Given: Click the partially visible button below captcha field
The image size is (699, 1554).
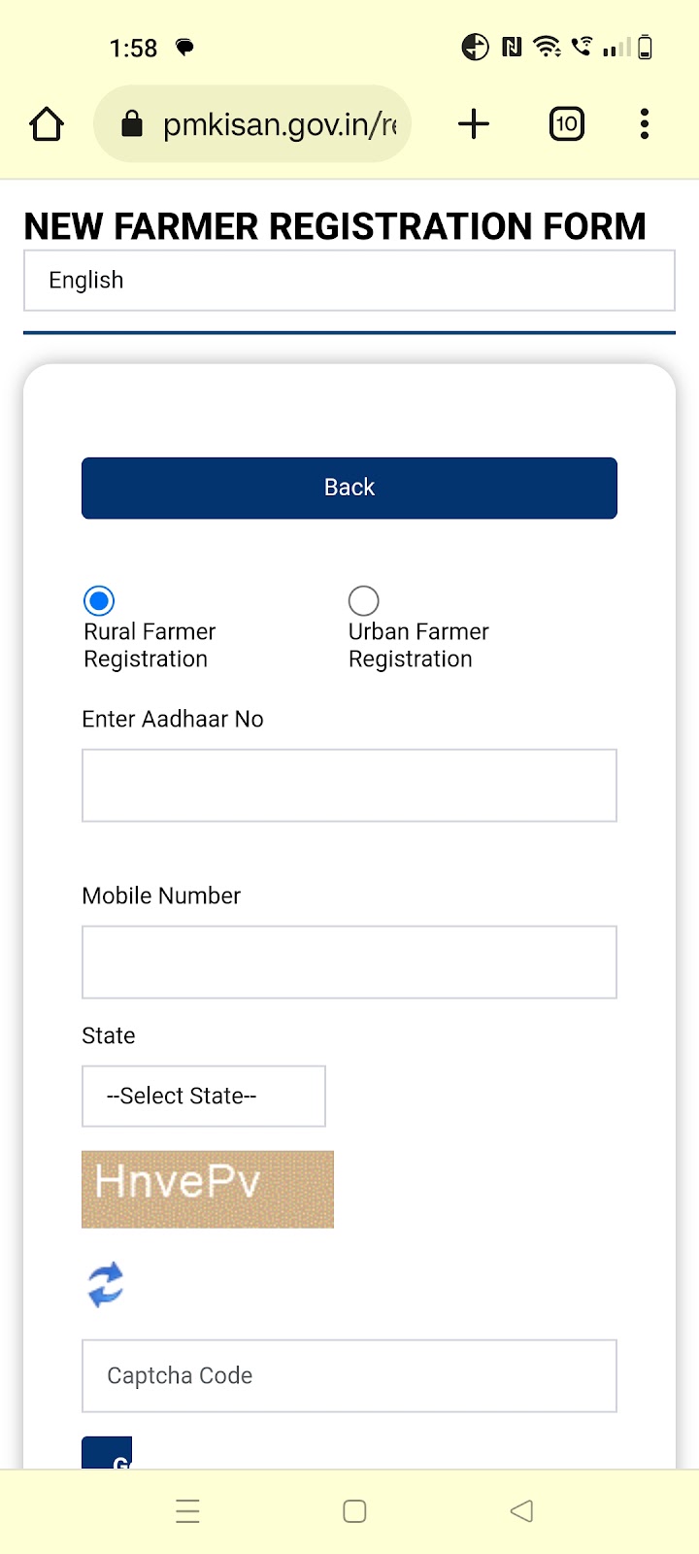Looking at the screenshot, I should [107, 1453].
